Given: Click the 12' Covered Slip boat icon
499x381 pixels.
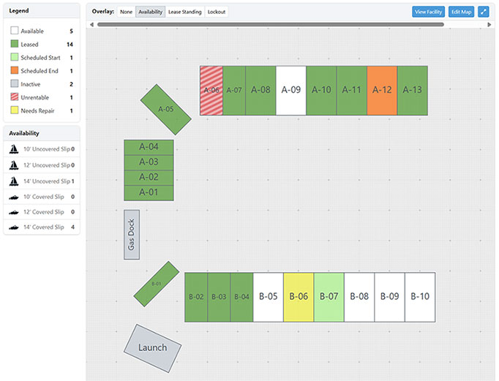Looking at the screenshot, I should 14,212.
